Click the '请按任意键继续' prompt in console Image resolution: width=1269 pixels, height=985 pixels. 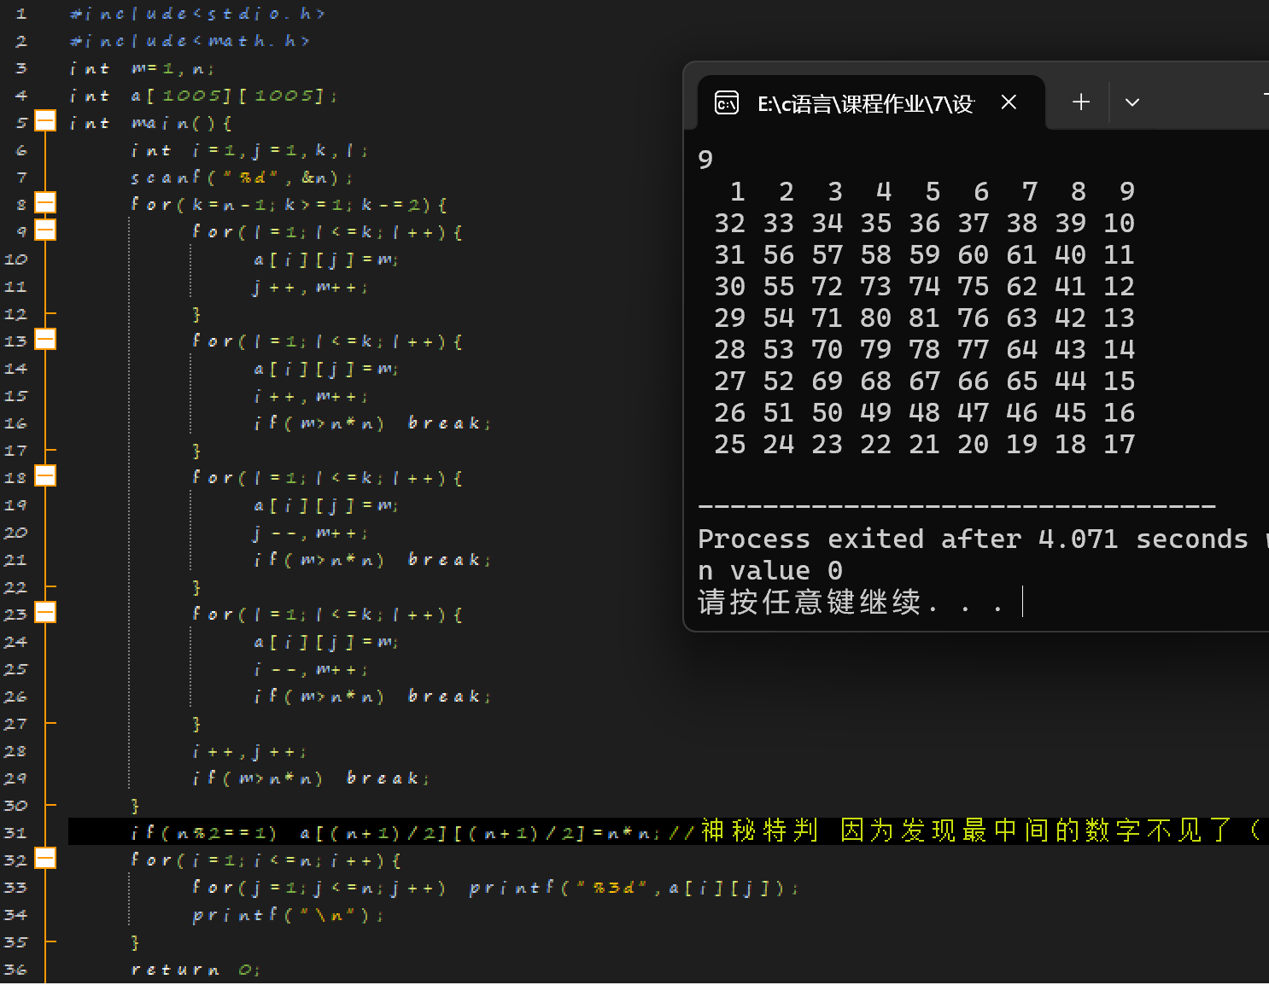(851, 603)
